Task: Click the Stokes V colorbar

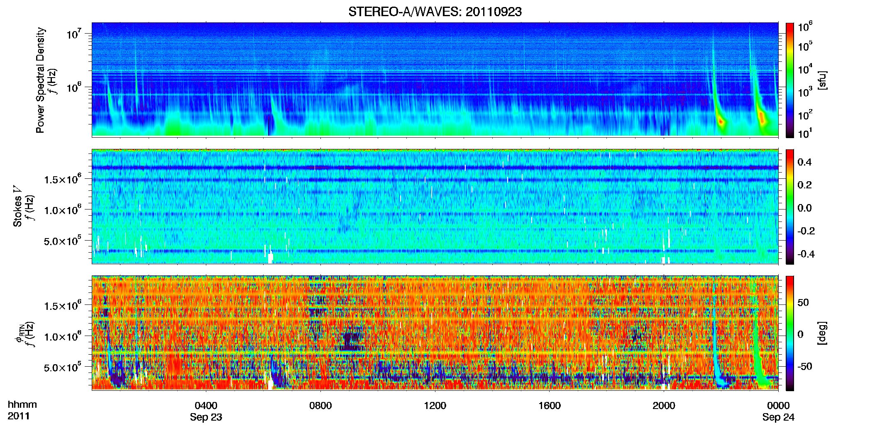Action: (790, 207)
